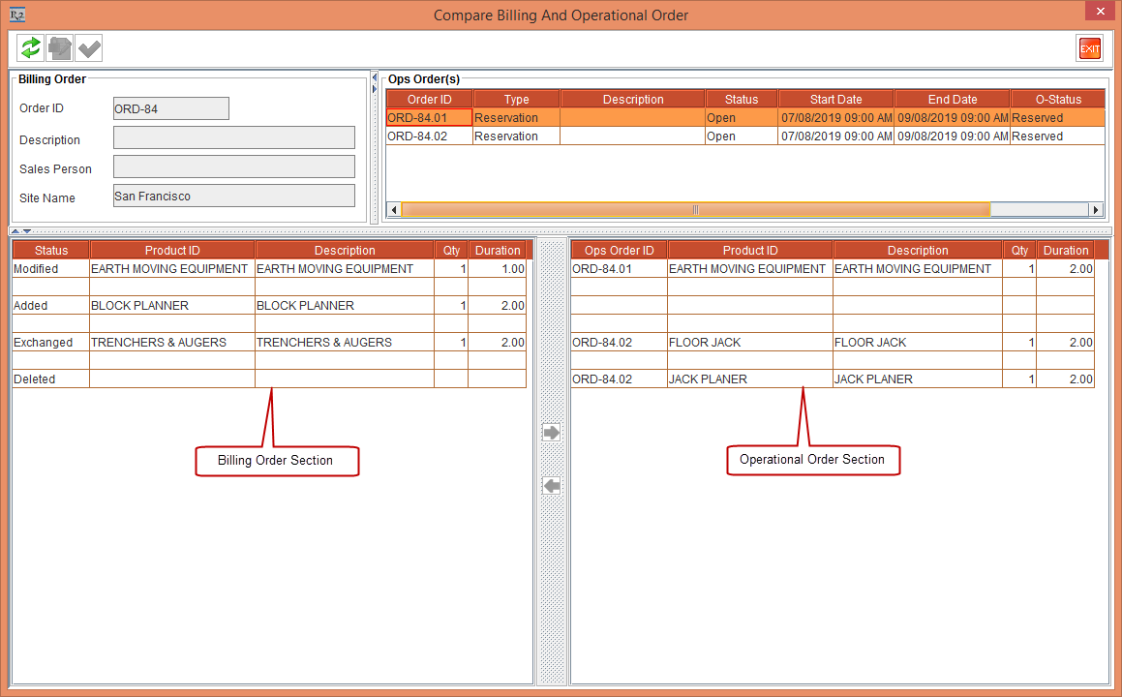Click right arrow of Ops Orders horizontal scrollbar

1095,208
